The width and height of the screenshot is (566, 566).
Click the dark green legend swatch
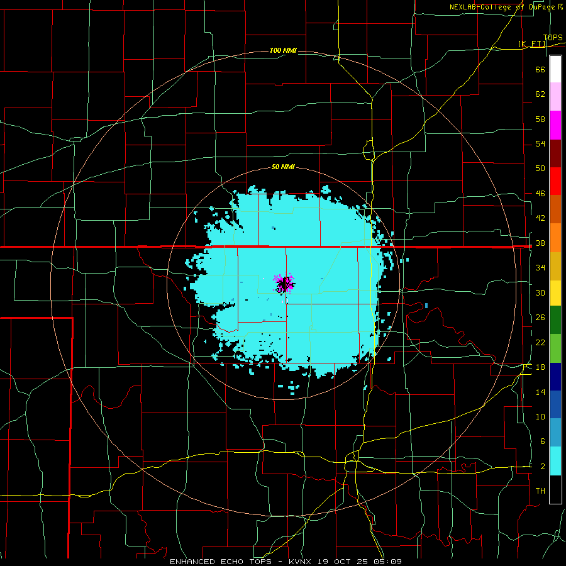pos(555,320)
